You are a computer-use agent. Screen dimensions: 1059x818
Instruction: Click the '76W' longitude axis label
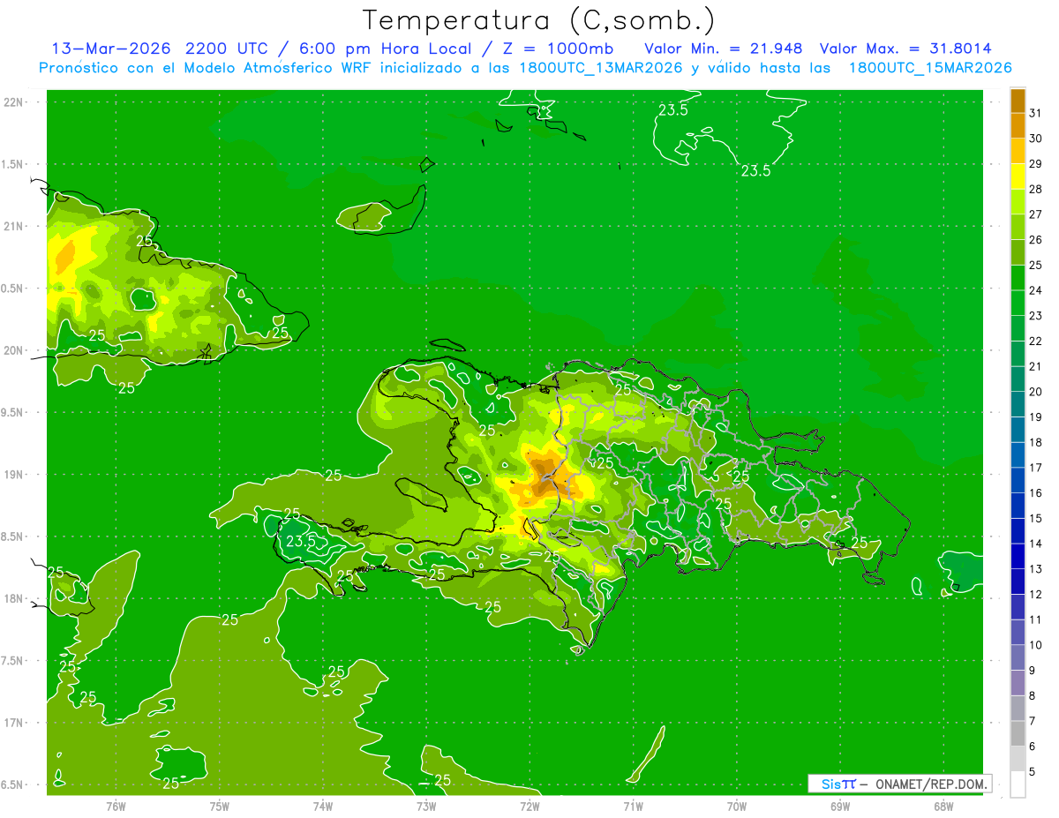point(116,806)
